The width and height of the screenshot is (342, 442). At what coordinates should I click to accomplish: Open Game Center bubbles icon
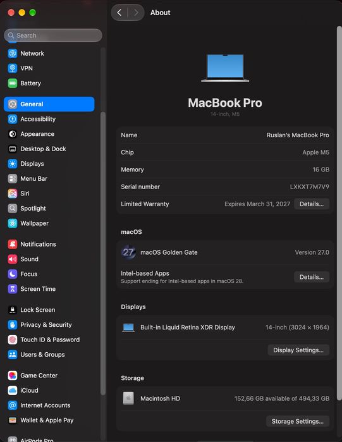pyautogui.click(x=13, y=376)
